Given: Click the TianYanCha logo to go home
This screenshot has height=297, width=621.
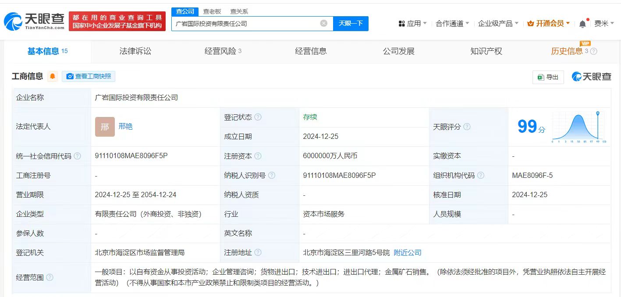Looking at the screenshot, I should pyautogui.click(x=34, y=21).
